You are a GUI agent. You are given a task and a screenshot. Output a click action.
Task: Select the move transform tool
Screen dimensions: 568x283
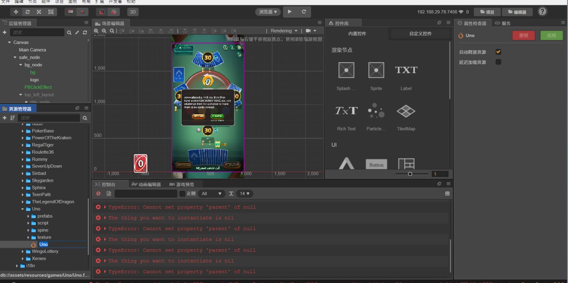[16, 12]
